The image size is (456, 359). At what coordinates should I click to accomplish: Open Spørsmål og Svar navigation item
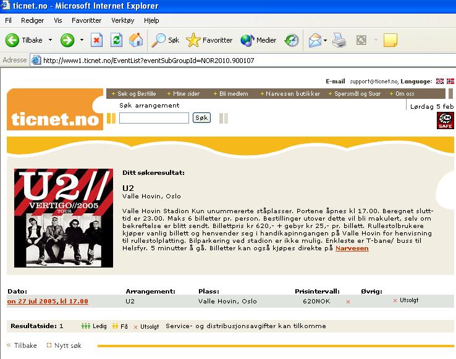point(355,94)
